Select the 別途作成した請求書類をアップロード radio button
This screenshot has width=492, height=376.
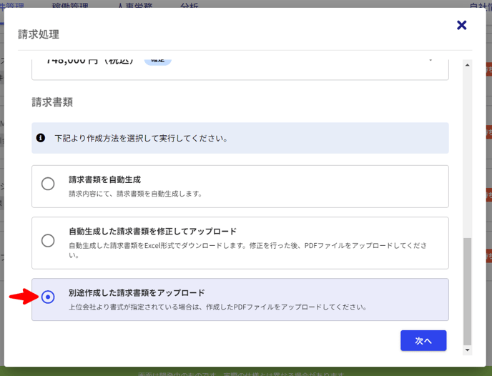[48, 297]
